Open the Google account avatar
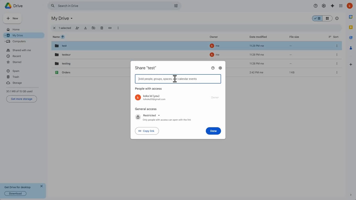This screenshot has height=200, width=356. point(350,6)
